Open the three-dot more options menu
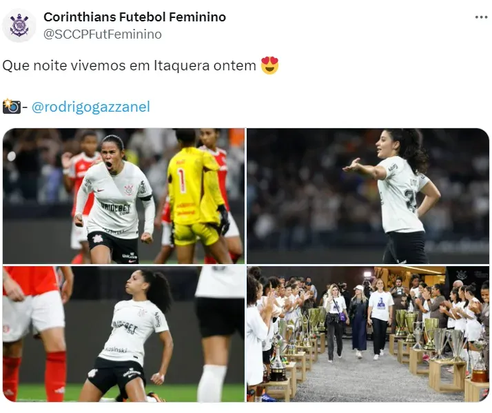Viewport: 492px width, 413px height. [482, 17]
